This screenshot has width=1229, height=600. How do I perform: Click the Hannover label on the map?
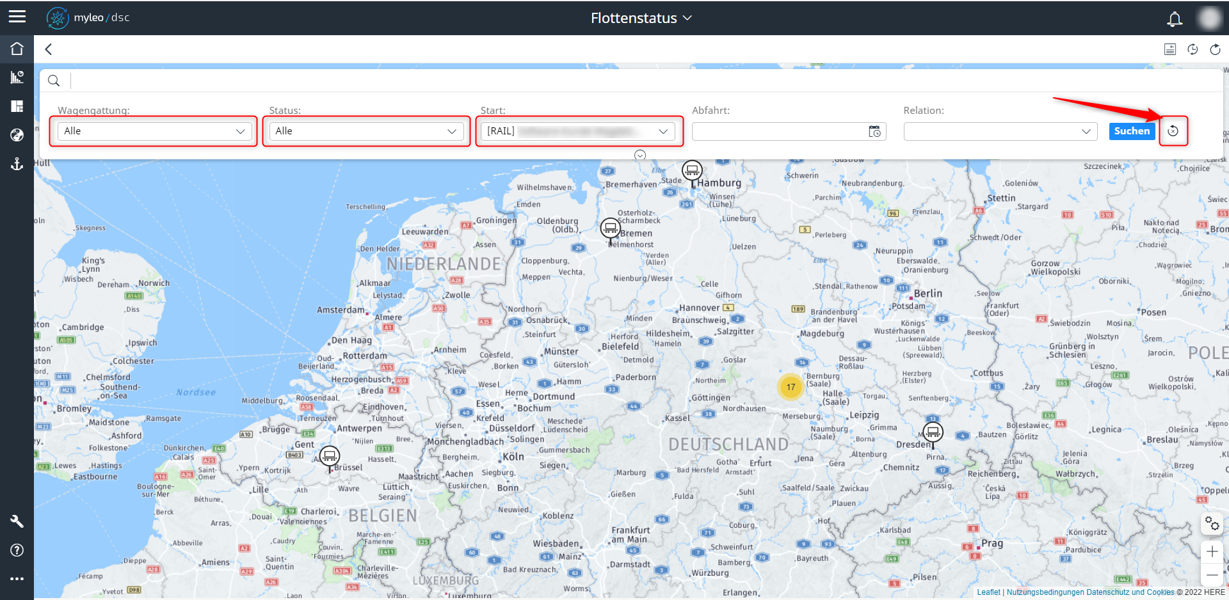(x=699, y=308)
